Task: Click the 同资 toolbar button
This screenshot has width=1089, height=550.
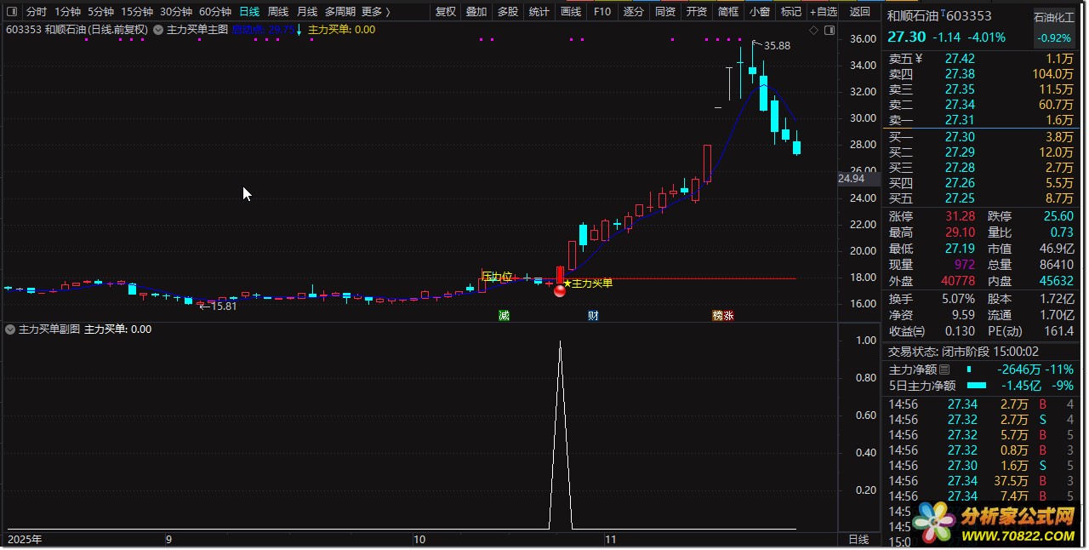Action: [x=665, y=12]
